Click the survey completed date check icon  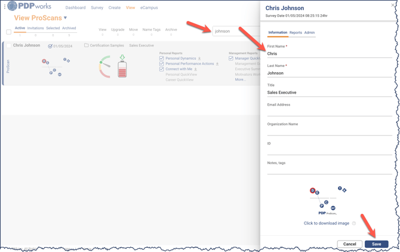pos(50,46)
